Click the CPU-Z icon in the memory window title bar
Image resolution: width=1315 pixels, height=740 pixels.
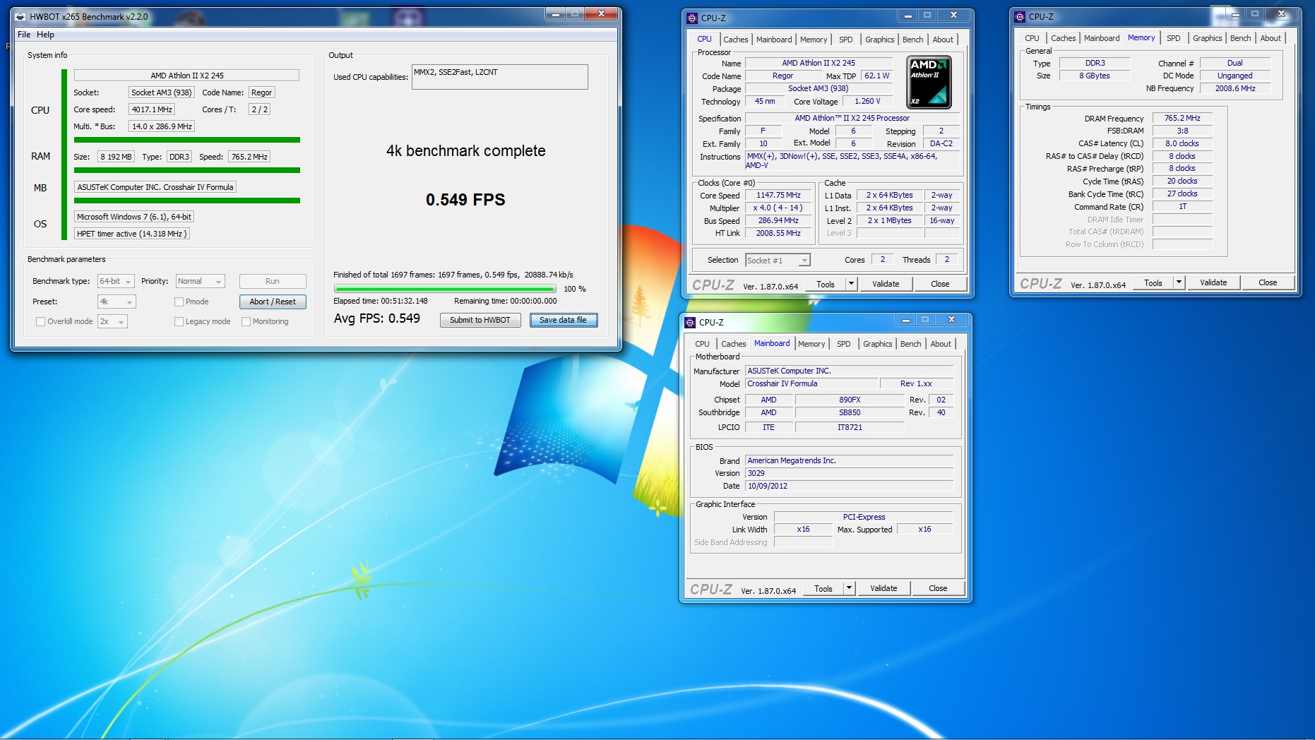1020,16
